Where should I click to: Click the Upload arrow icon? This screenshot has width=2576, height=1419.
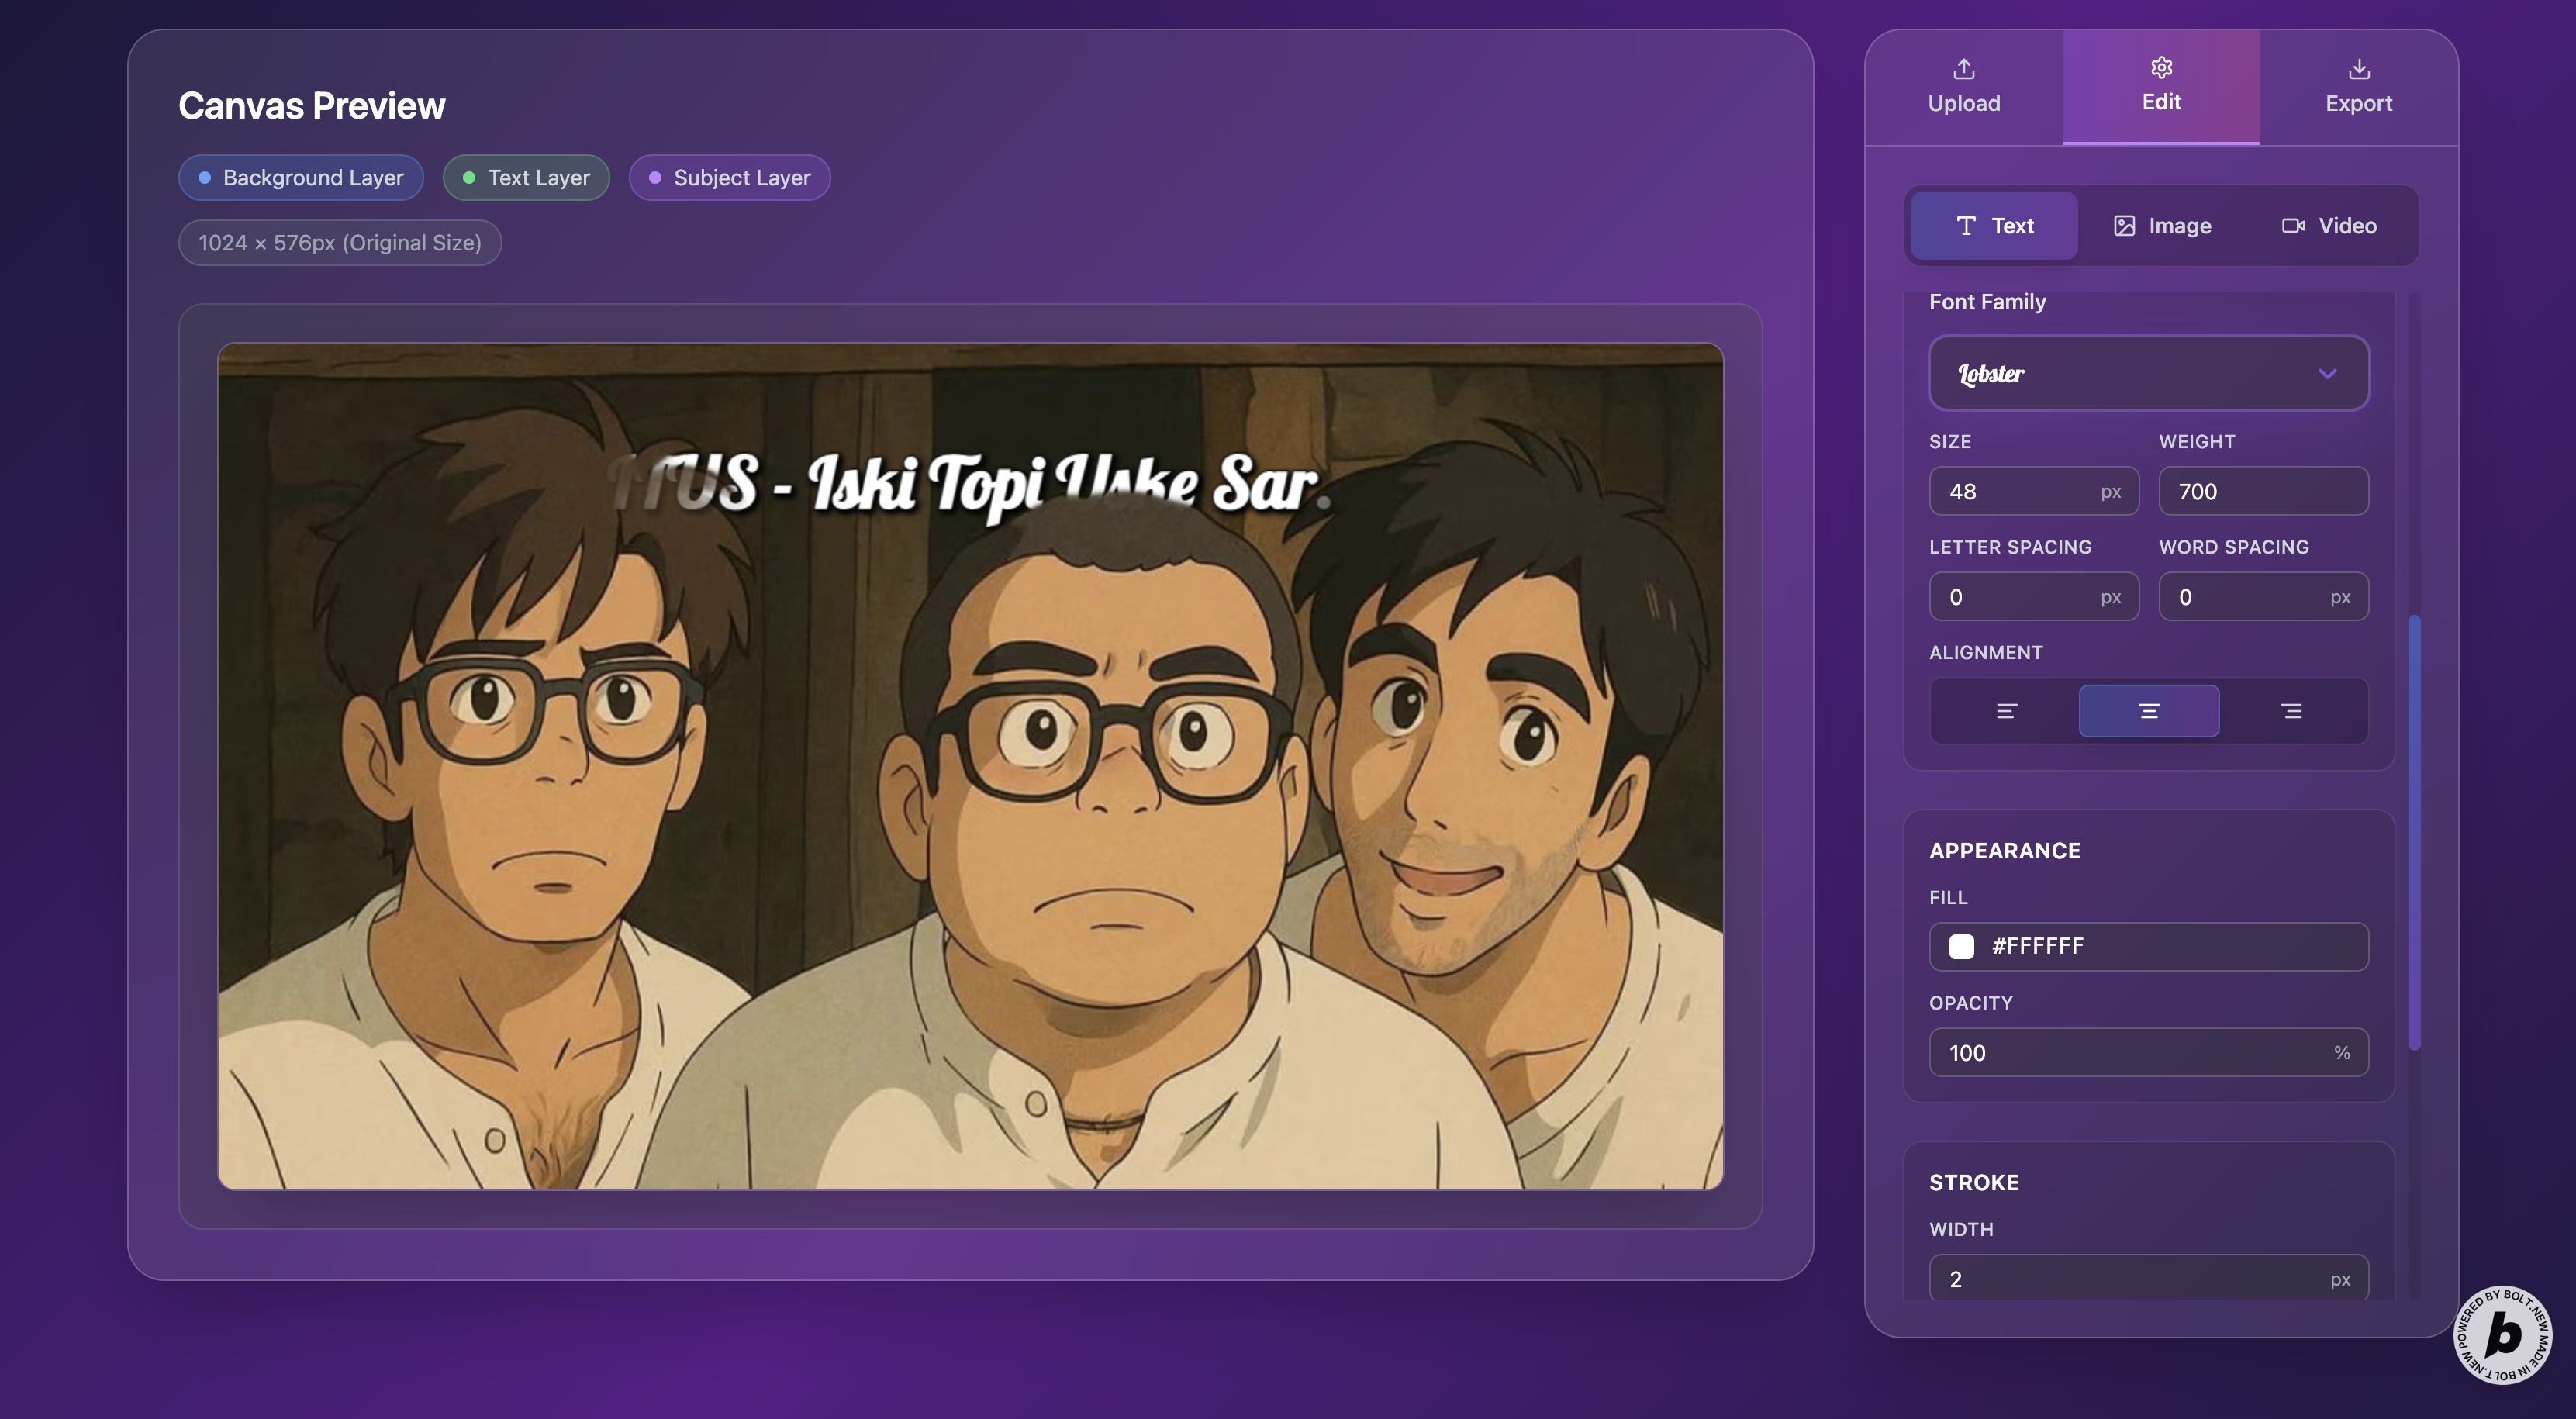[x=1963, y=69]
